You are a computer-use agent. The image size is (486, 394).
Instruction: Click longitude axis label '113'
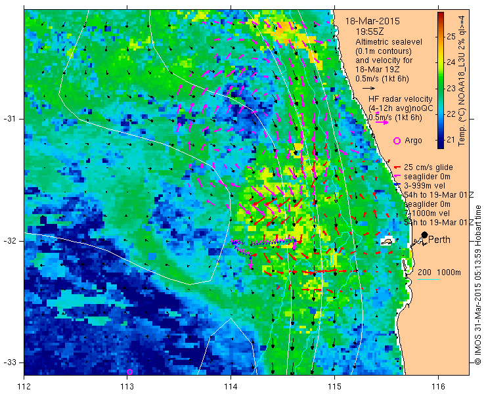127,386
